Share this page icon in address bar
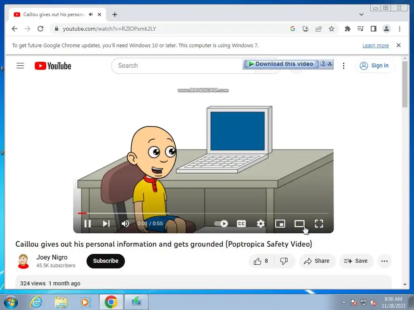Viewport: 414px width, 310px height. click(319, 29)
